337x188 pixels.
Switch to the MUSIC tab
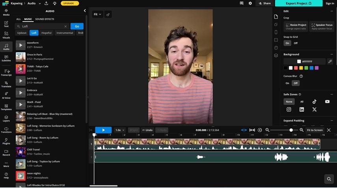pyautogui.click(x=28, y=19)
